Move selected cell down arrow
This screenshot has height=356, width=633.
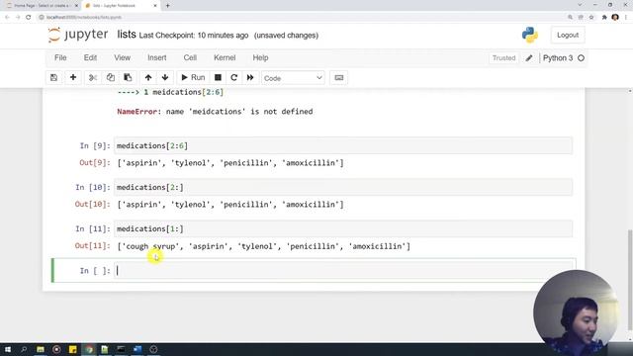[165, 77]
